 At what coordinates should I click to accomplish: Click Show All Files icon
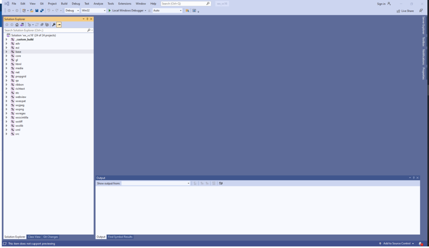(x=47, y=25)
